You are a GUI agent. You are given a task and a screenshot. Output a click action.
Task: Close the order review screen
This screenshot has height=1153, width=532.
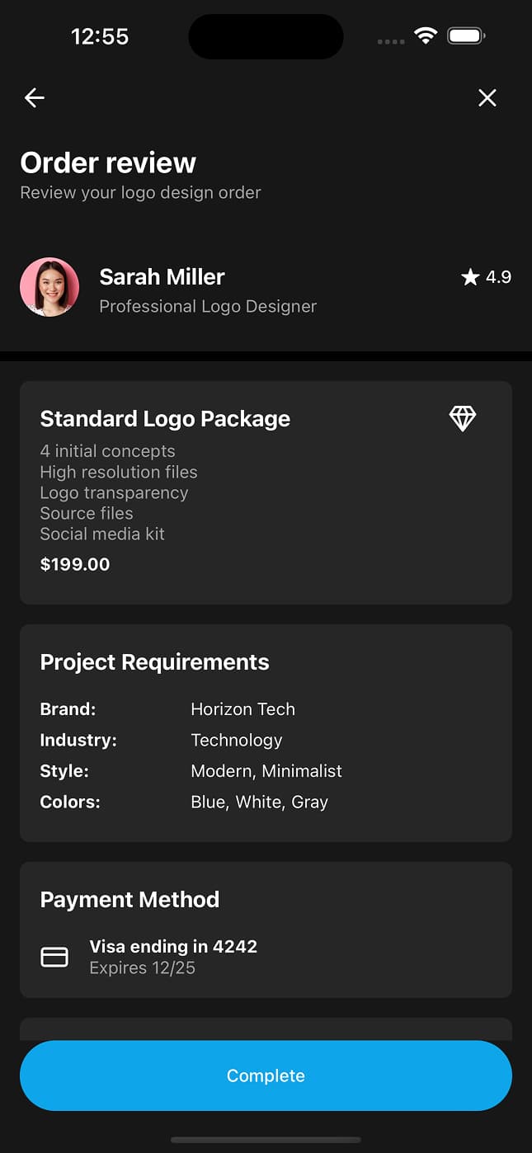(x=487, y=98)
